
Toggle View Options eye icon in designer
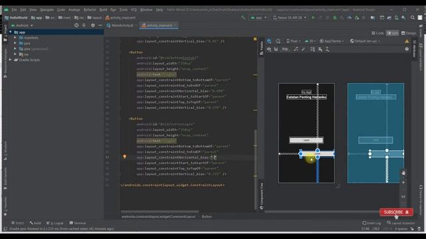[x=269, y=49]
